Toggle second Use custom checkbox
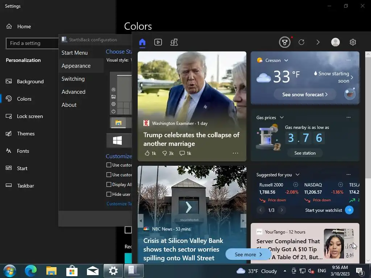The width and height of the screenshot is (371, 278). 109,175
